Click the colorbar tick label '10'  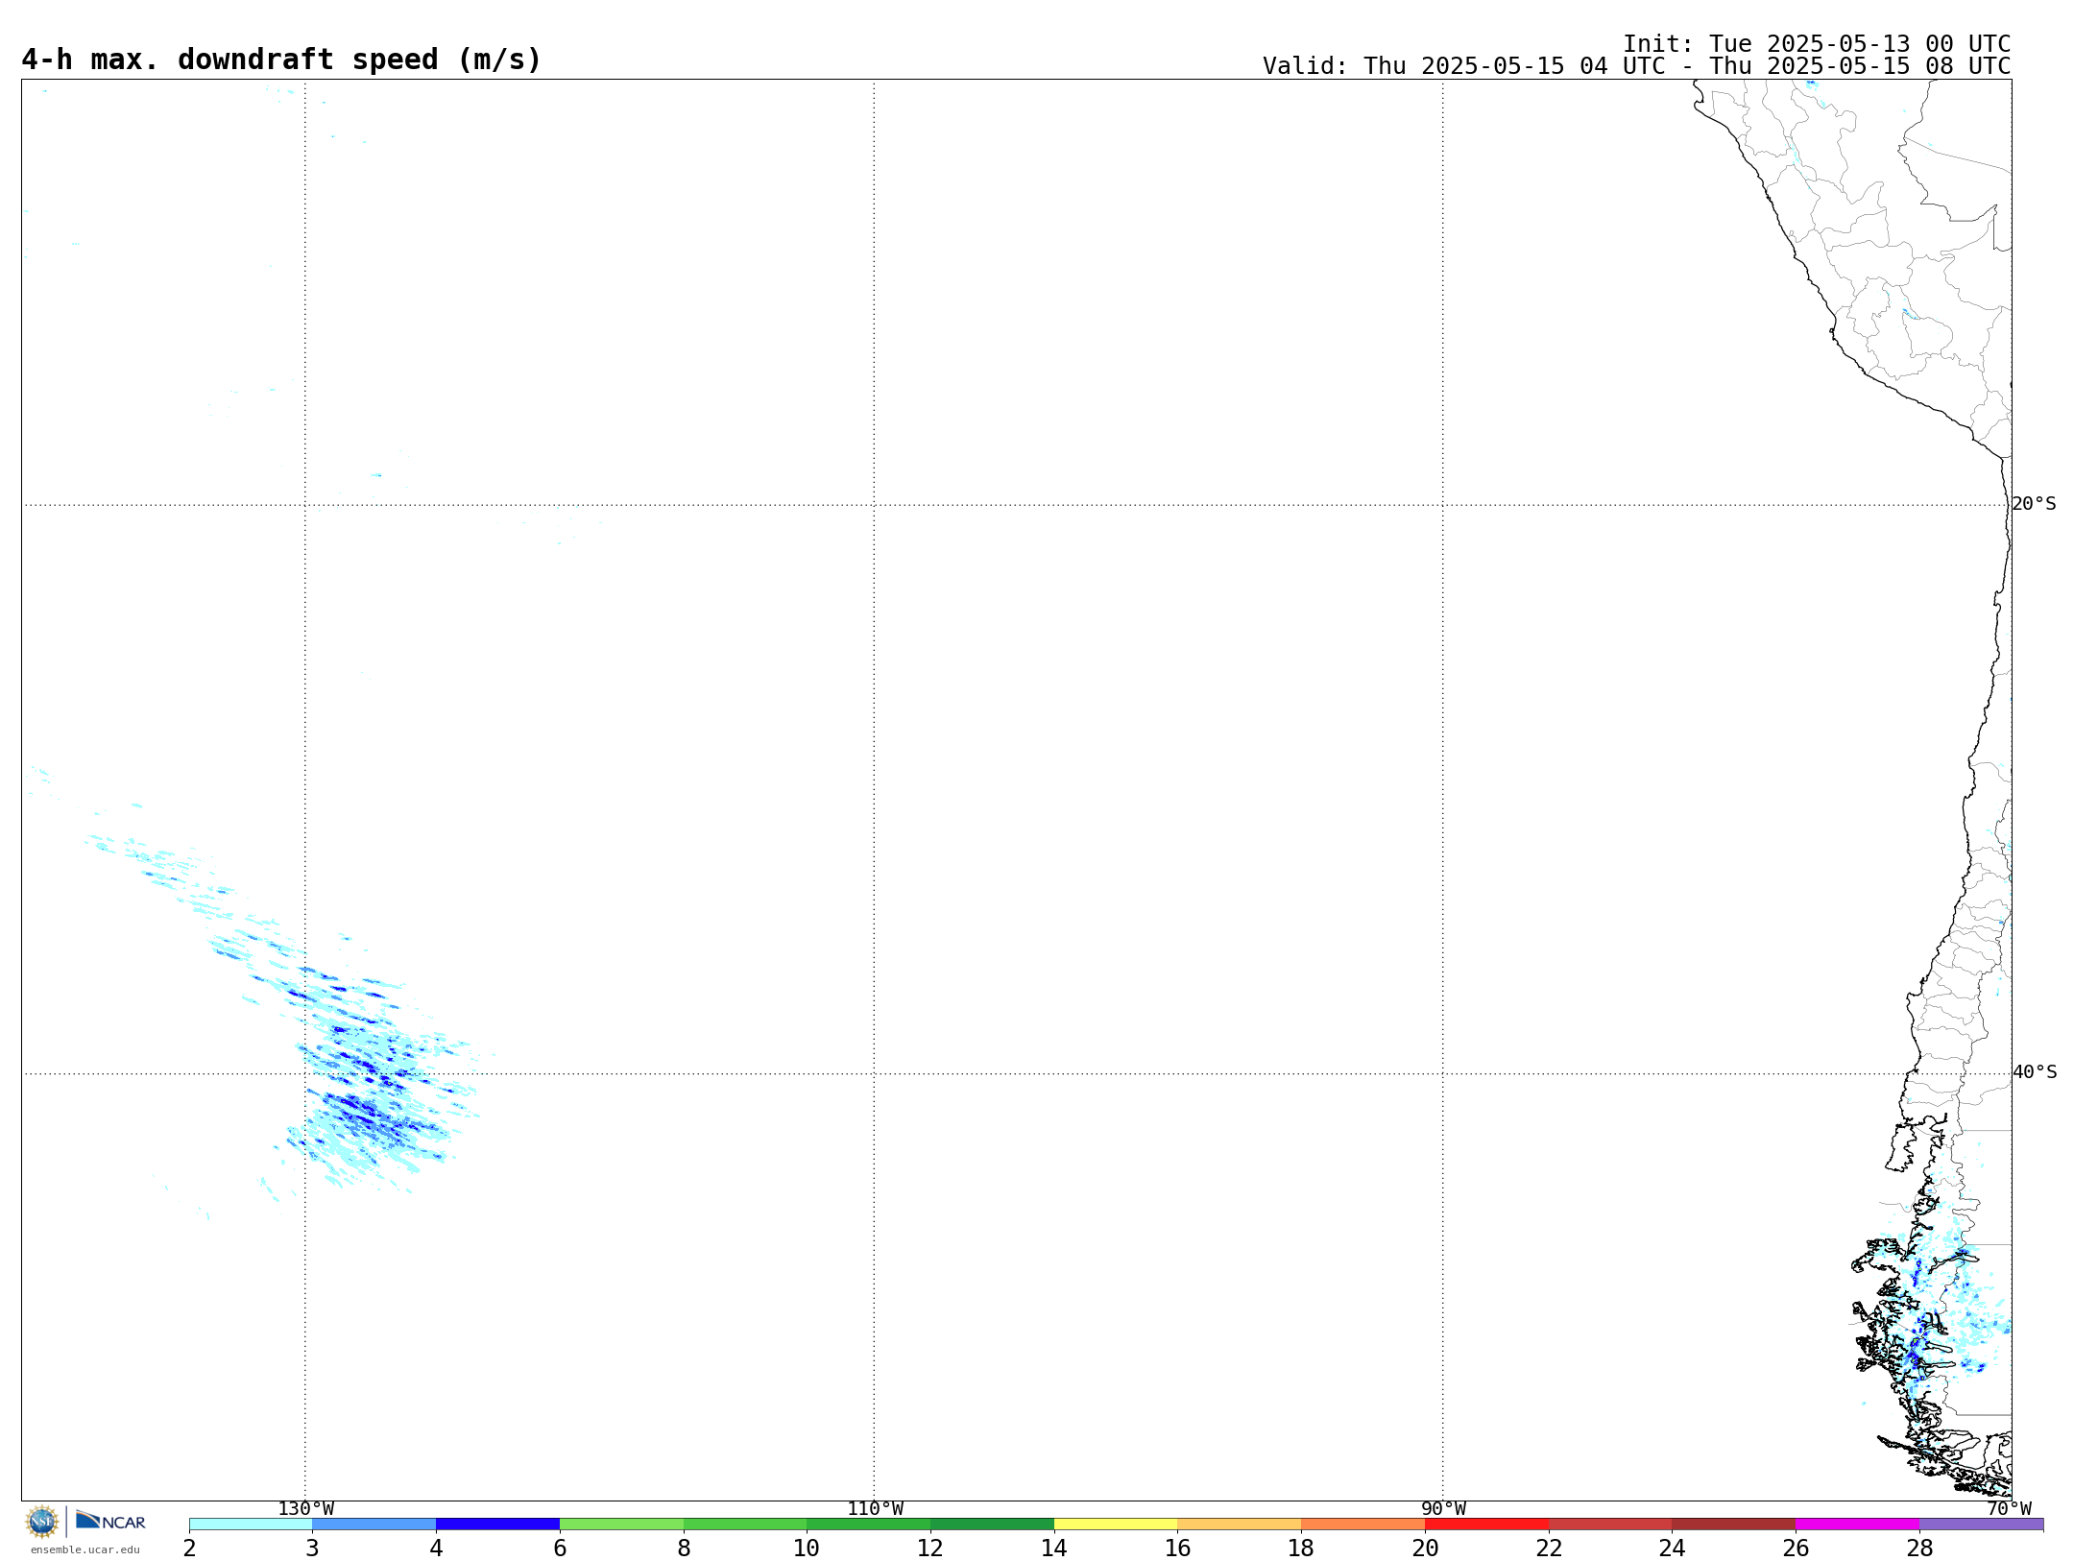point(807,1548)
